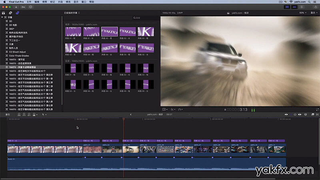Select the Titles and Generators sidebar icon
The image size is (320, 180).
(x=18, y=13)
